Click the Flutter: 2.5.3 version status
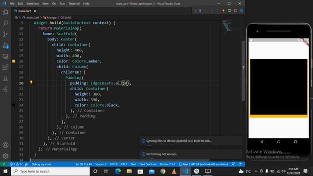The image size is (313, 176). tap(167, 164)
